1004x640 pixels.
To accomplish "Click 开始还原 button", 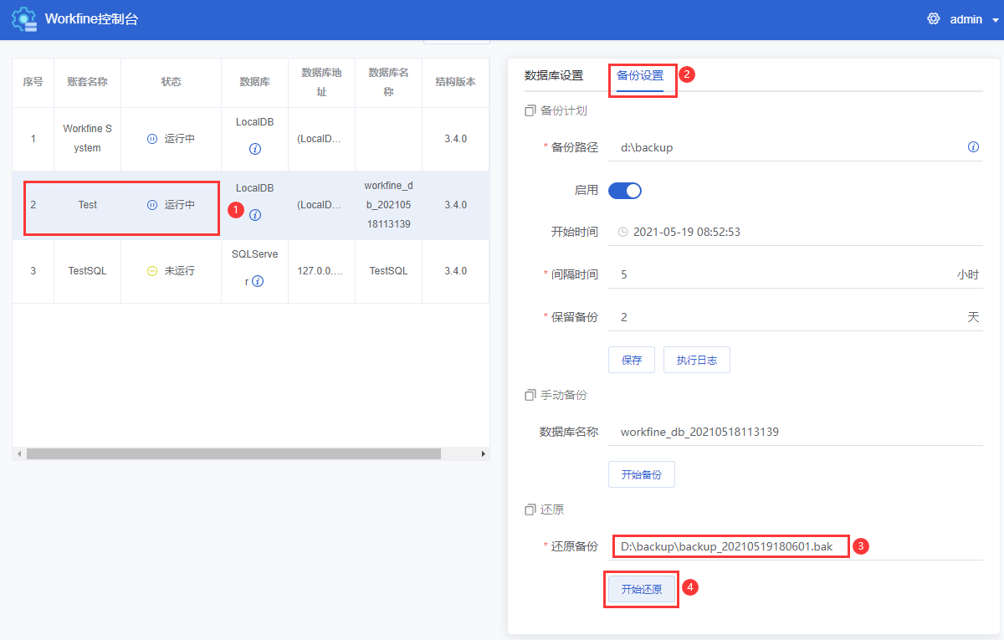I will [x=642, y=589].
